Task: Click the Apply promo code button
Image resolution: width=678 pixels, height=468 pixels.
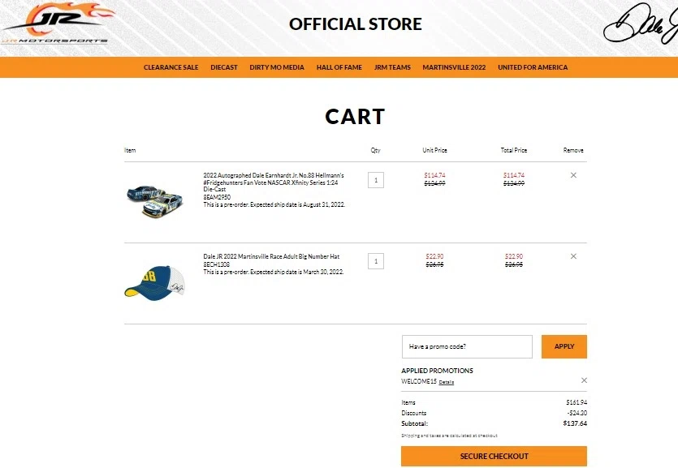Action: tap(564, 346)
